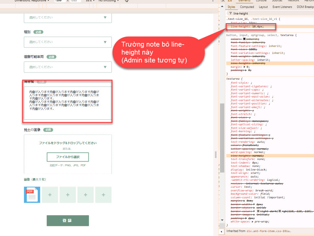
Task: Click the first empty plus image slot
Action: (x=50, y=195)
